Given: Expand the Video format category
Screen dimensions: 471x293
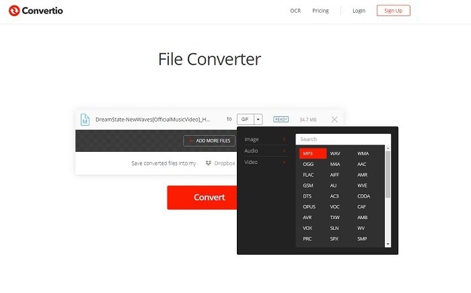Looking at the screenshot, I should (266, 162).
